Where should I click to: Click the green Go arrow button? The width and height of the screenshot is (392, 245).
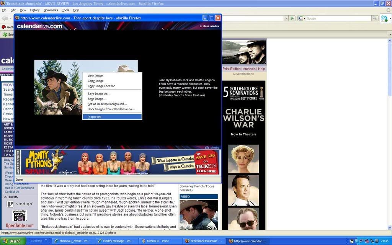(x=292, y=18)
